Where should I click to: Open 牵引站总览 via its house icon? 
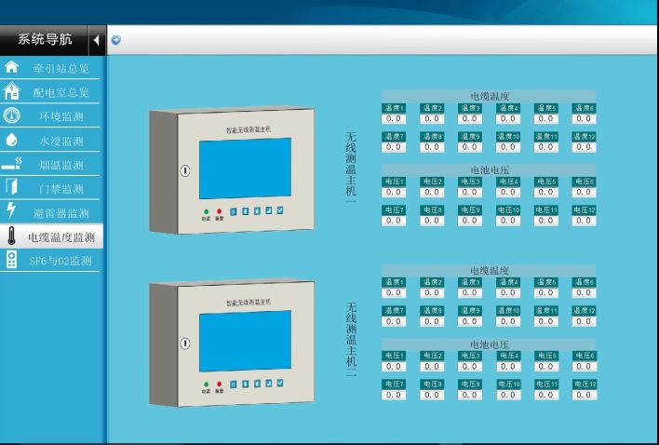point(11,67)
